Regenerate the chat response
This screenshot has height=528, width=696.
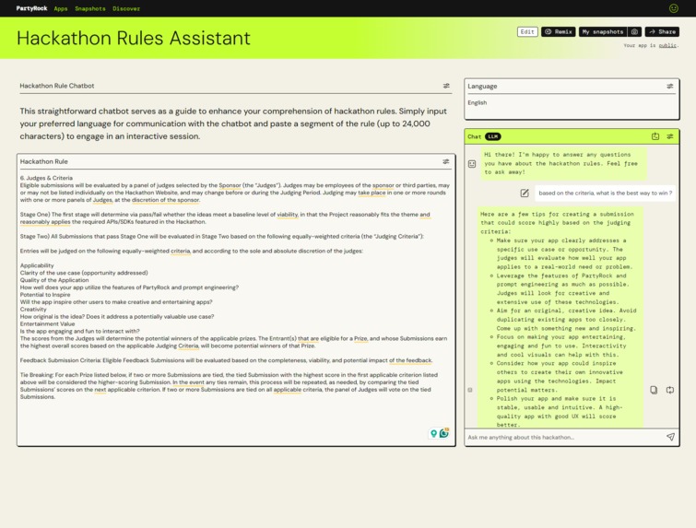[x=670, y=390]
